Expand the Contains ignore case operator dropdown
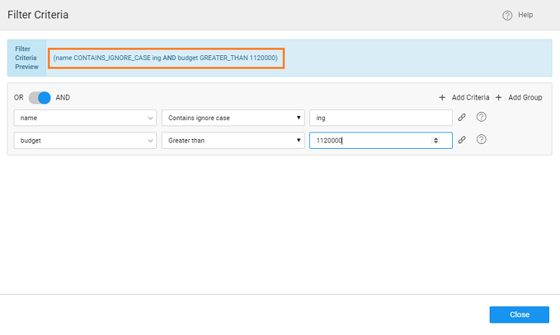 coord(233,117)
